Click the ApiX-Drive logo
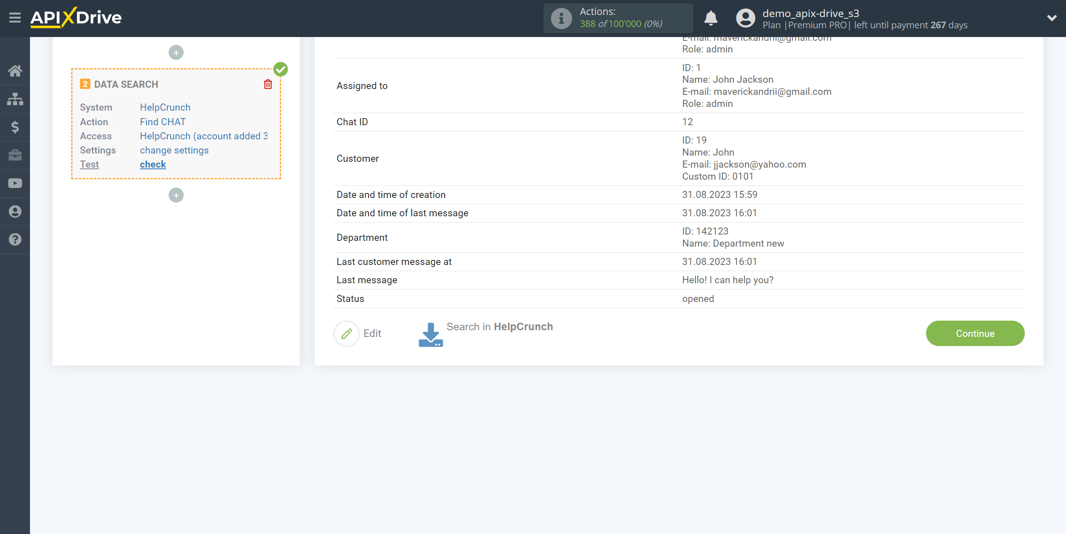Screen dimensions: 1066x534 tap(76, 18)
